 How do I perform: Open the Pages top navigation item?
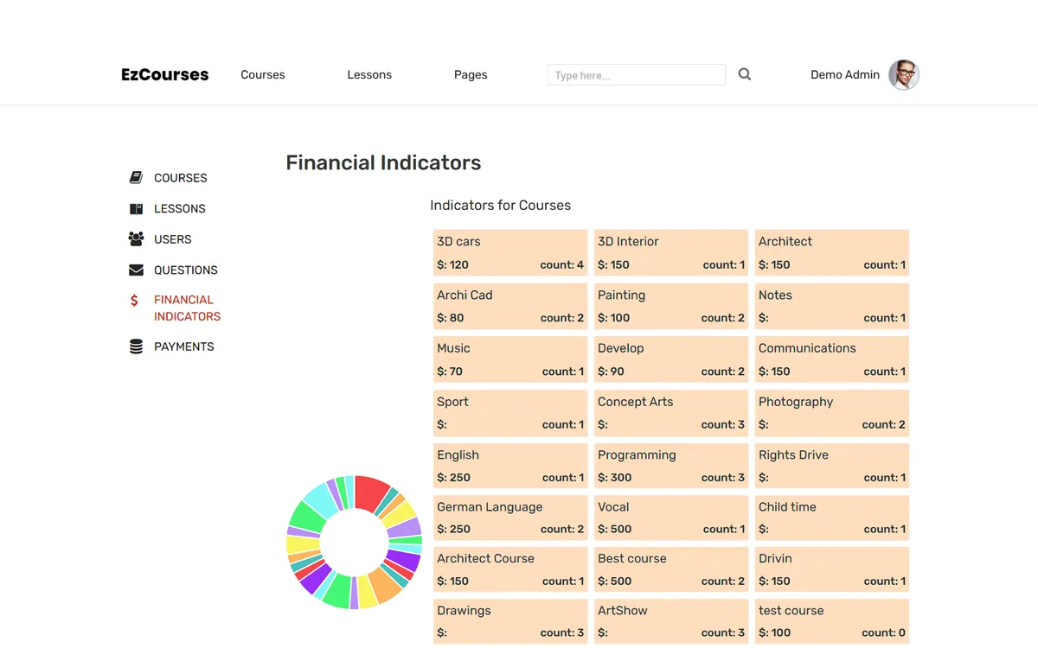[471, 75]
